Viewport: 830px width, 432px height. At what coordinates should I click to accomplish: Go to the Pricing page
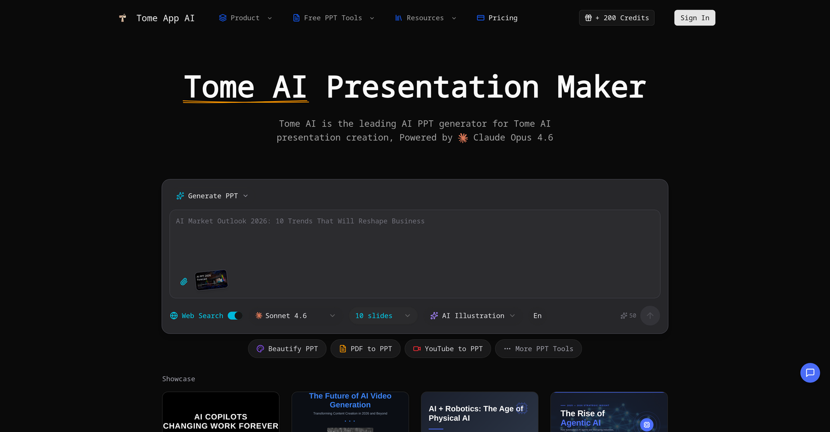(x=497, y=18)
